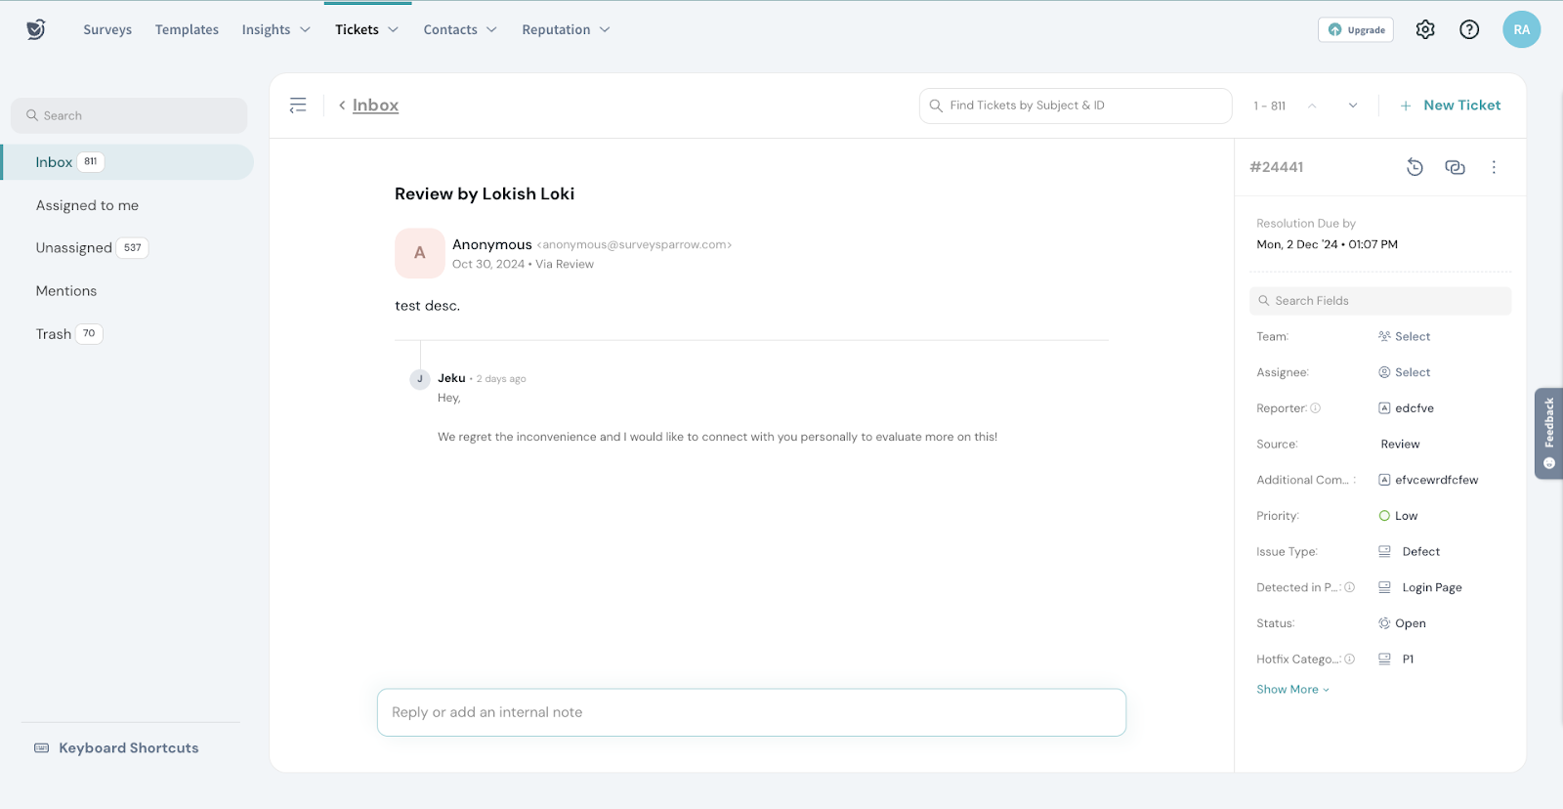Expand fields with Show More

point(1292,689)
